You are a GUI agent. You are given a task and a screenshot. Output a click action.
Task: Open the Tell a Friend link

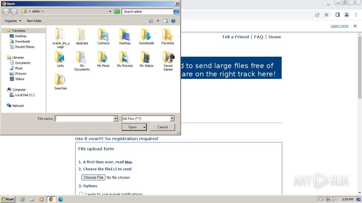[235, 37]
